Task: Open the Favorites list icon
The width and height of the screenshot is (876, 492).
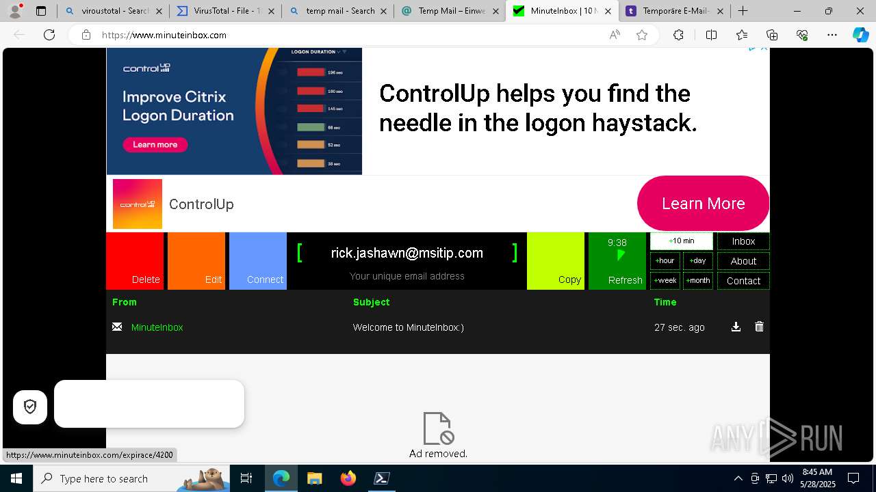Action: coord(742,35)
